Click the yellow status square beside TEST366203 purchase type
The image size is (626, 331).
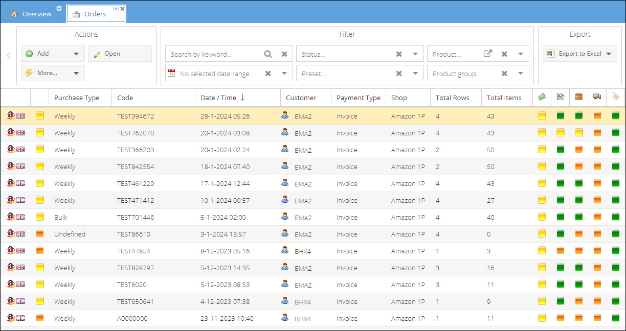point(40,150)
